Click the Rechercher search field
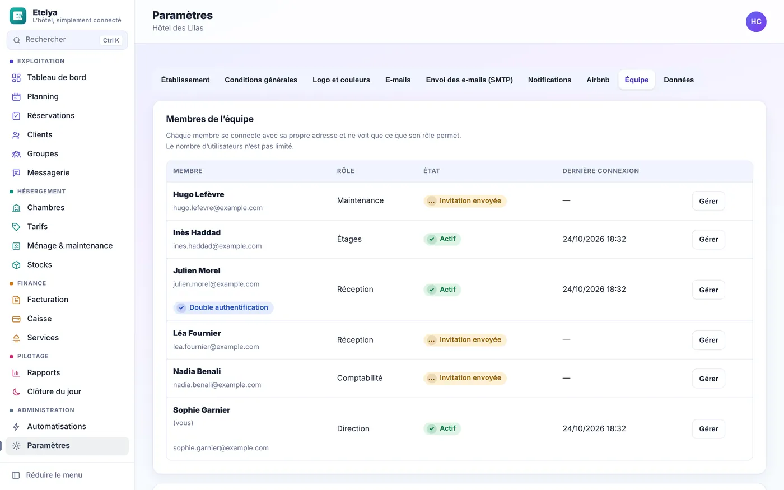This screenshot has width=784, height=490. pos(67,40)
